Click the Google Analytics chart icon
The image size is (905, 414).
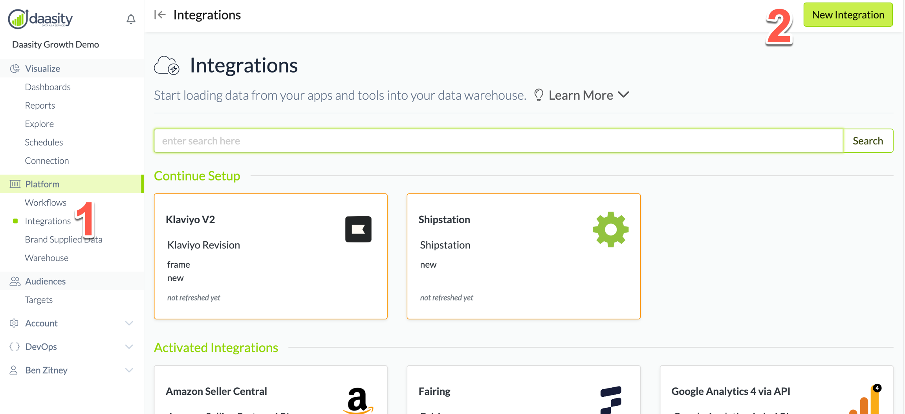[866, 400]
